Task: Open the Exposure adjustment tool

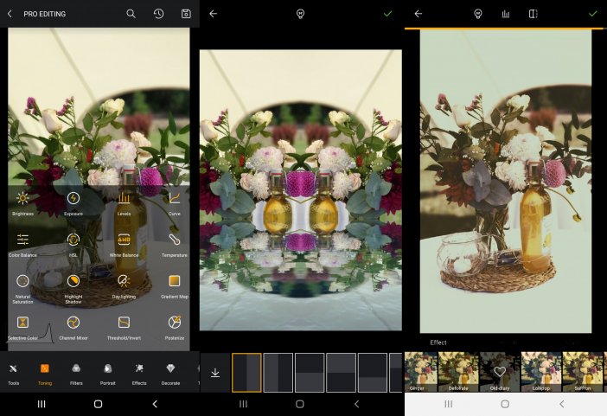Action: 73,203
